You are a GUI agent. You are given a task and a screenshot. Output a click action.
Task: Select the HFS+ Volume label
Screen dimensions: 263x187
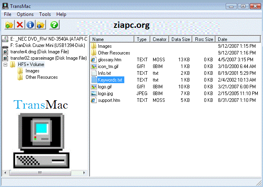click(x=31, y=64)
